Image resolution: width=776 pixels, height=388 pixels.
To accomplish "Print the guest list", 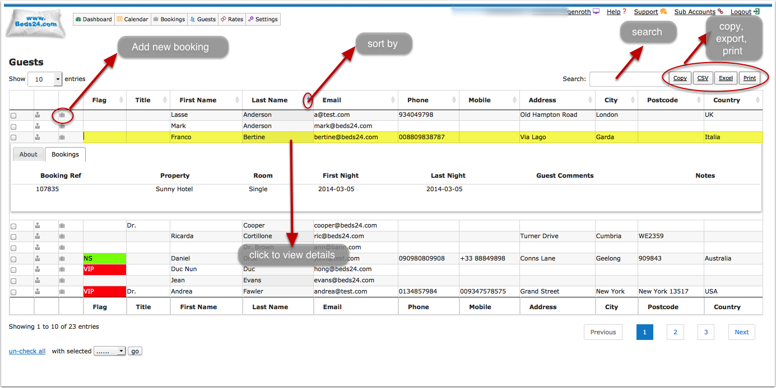I will [750, 78].
